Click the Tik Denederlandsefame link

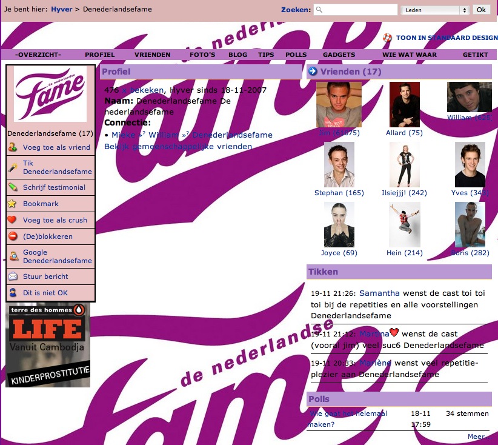[57, 167]
